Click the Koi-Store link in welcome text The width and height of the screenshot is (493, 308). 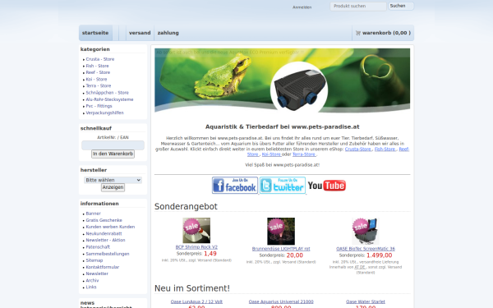tap(271, 154)
